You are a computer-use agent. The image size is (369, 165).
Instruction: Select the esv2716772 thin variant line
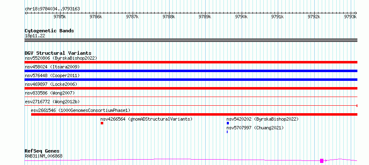click(x=191, y=105)
